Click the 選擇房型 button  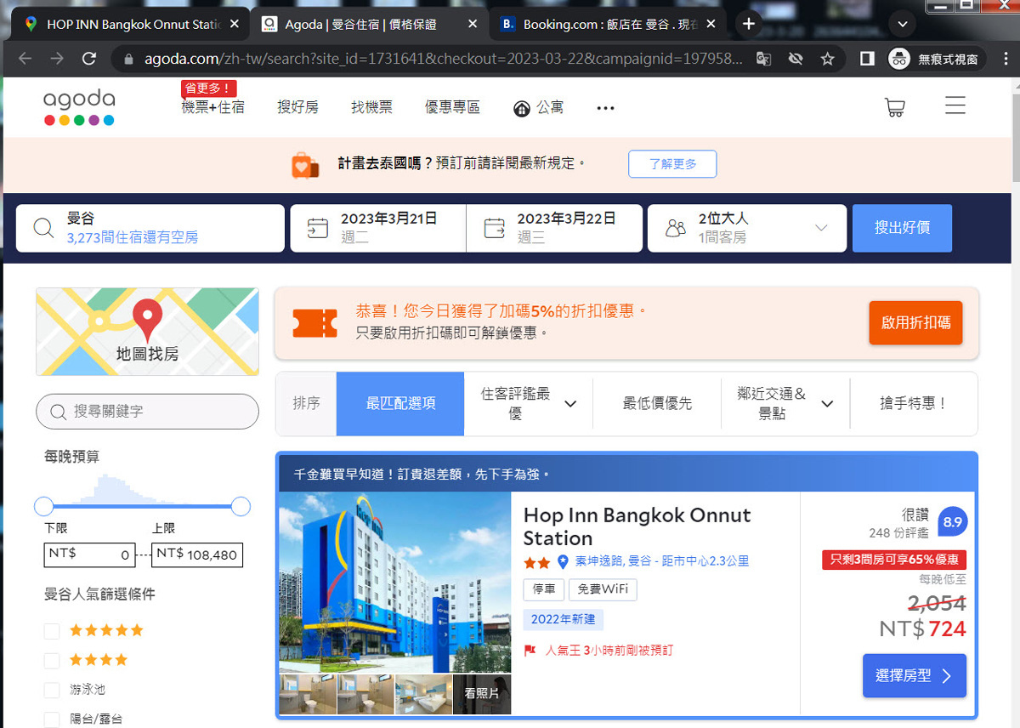(x=914, y=676)
